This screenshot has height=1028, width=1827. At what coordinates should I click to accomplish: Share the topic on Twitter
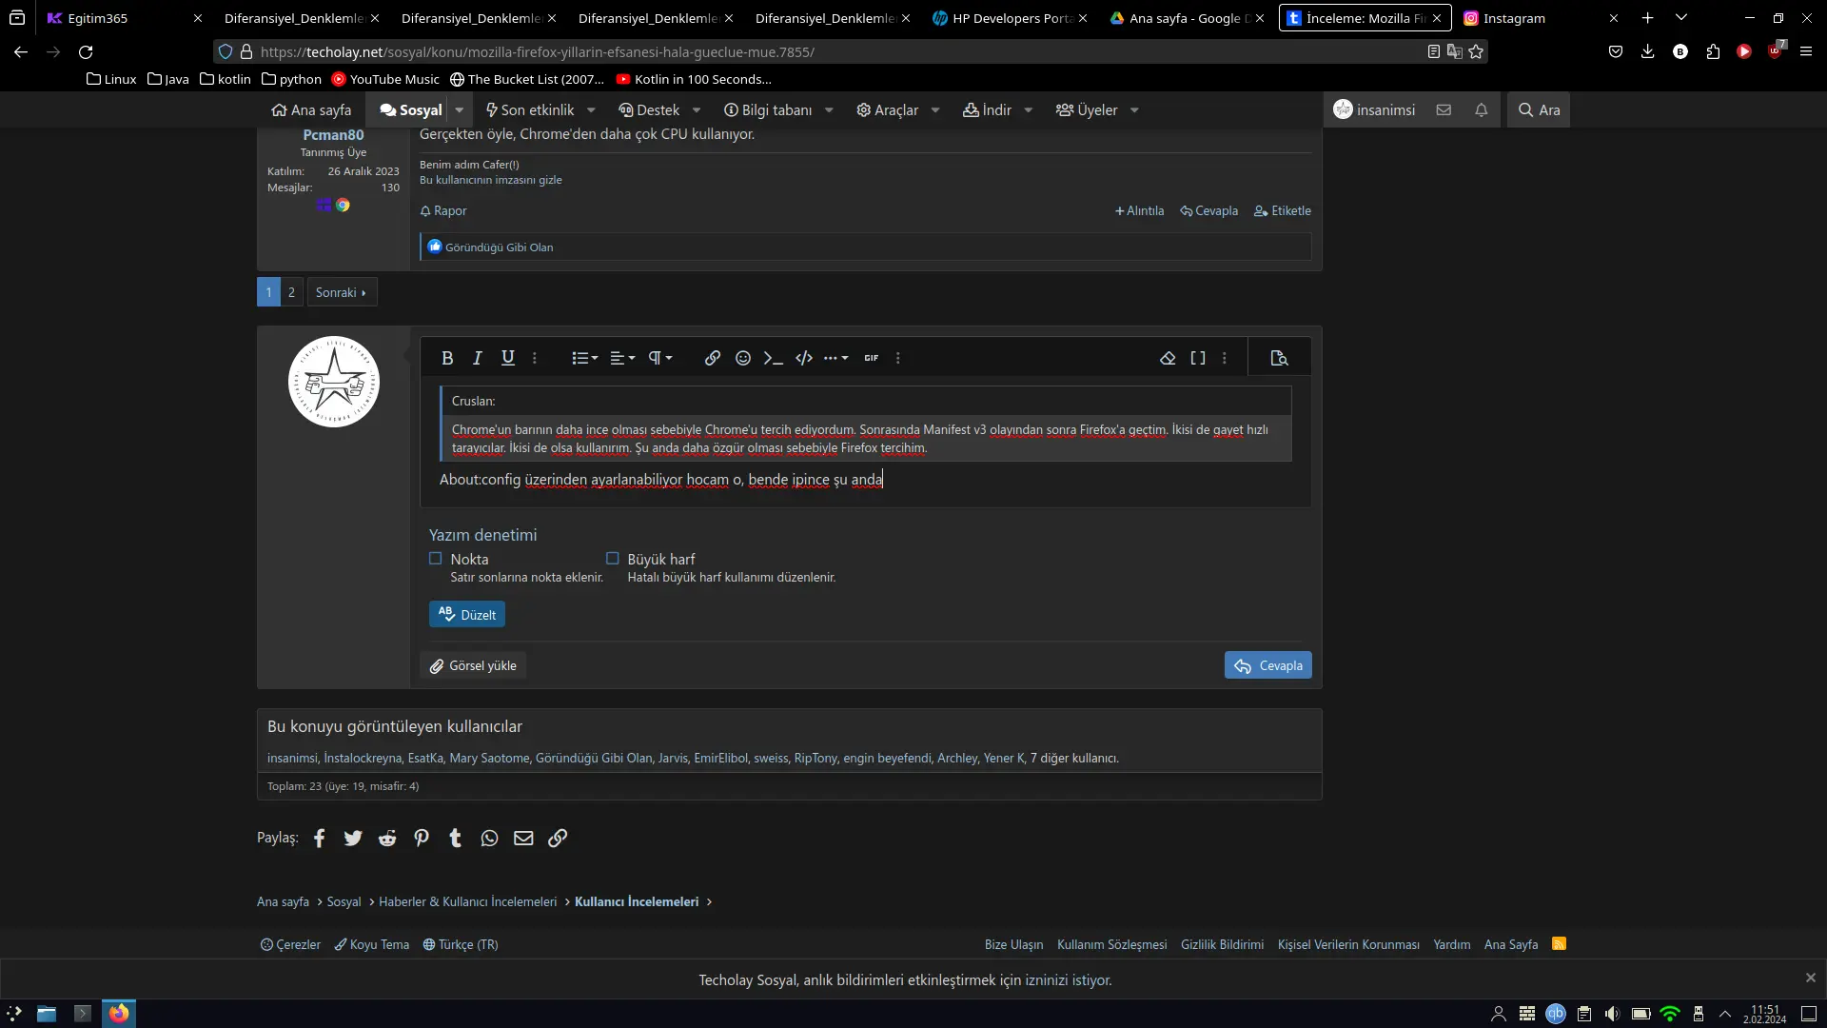coord(353,838)
